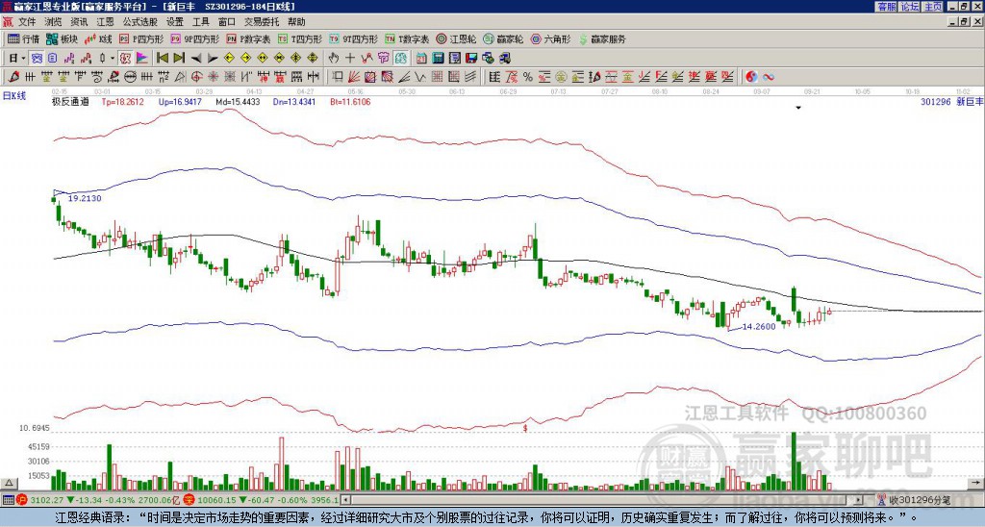Select the percent % retracement tool
Image resolution: width=985 pixels, height=527 pixels.
528,77
